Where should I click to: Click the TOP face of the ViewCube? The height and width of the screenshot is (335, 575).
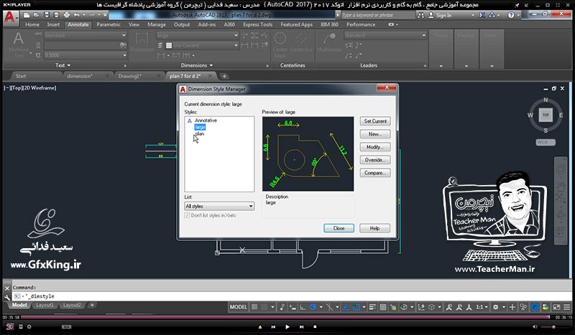[546, 115]
